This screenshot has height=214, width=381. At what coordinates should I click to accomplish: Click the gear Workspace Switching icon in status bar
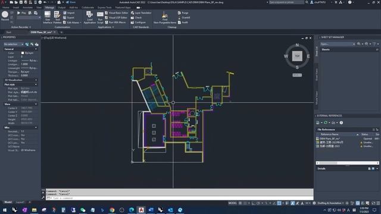[x=314, y=203]
